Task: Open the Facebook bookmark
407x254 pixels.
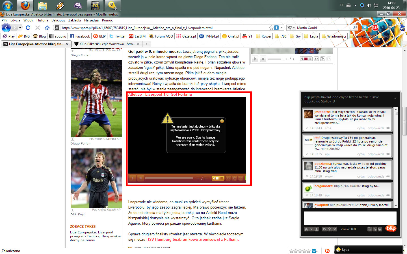Action: pos(80,36)
